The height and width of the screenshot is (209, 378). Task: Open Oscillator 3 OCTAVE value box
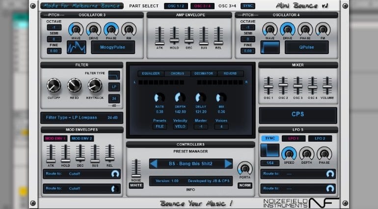54,28
